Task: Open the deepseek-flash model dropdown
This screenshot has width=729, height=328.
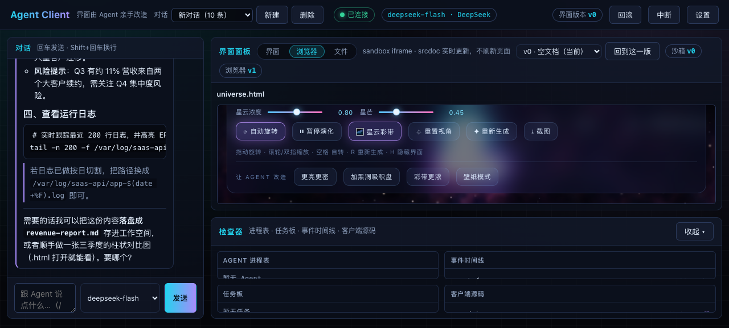Action: coord(120,298)
